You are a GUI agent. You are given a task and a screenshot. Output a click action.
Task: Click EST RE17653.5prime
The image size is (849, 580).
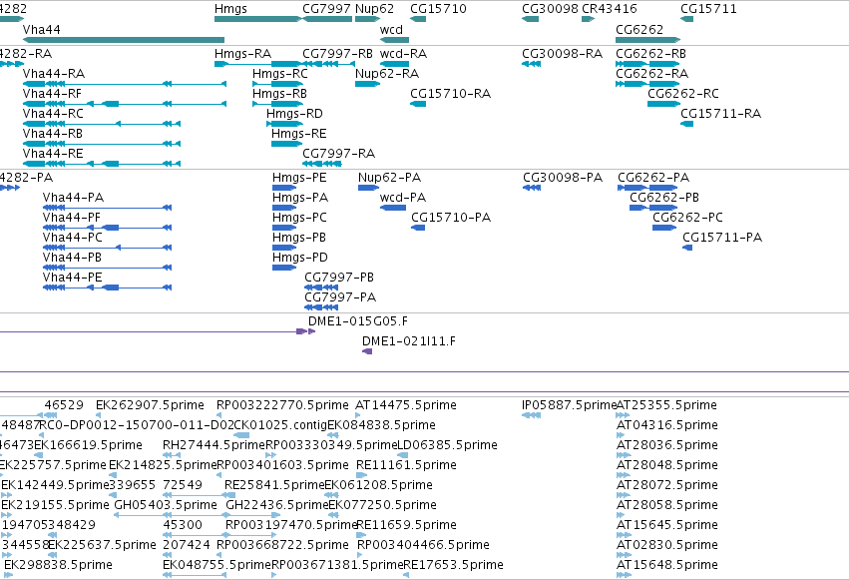click(453, 565)
